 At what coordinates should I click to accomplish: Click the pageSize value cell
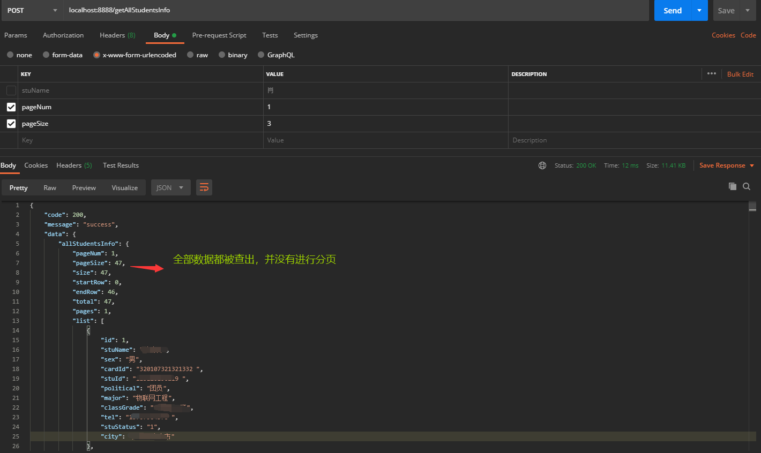click(x=386, y=124)
